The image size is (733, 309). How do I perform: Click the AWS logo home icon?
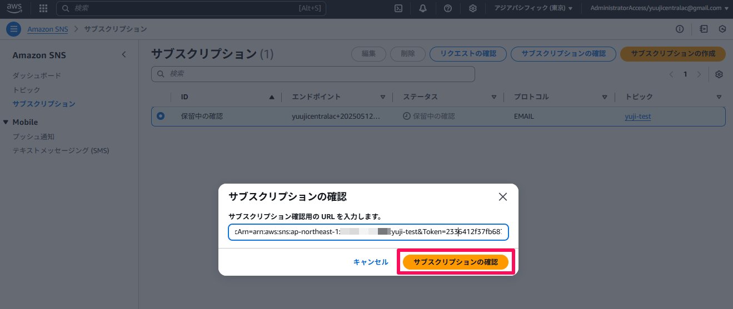click(14, 8)
